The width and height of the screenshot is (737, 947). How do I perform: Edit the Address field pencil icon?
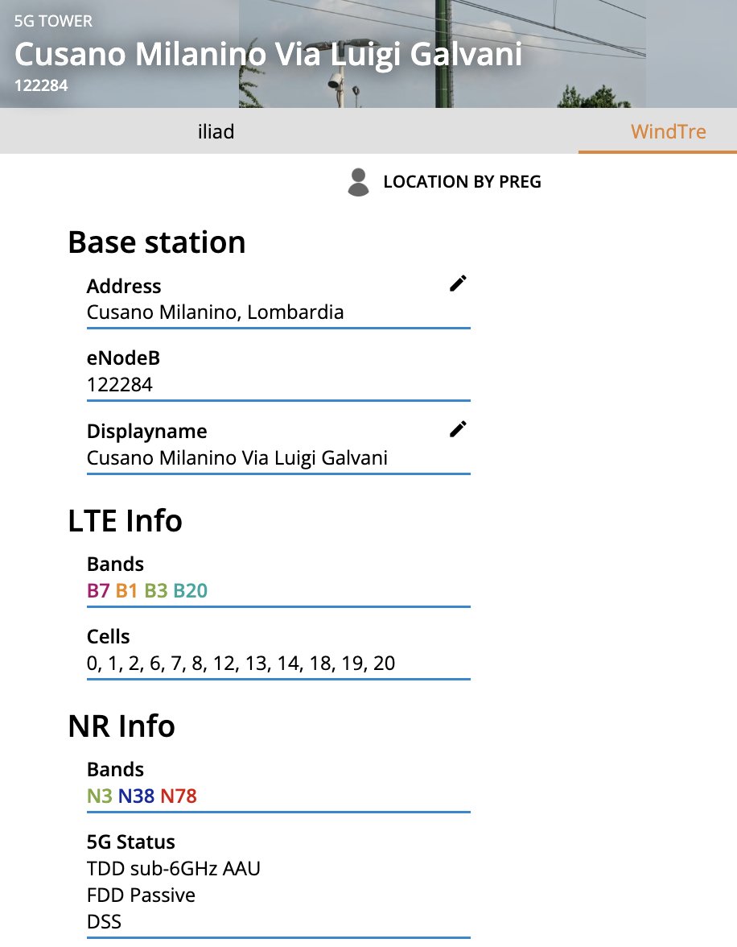tap(458, 283)
